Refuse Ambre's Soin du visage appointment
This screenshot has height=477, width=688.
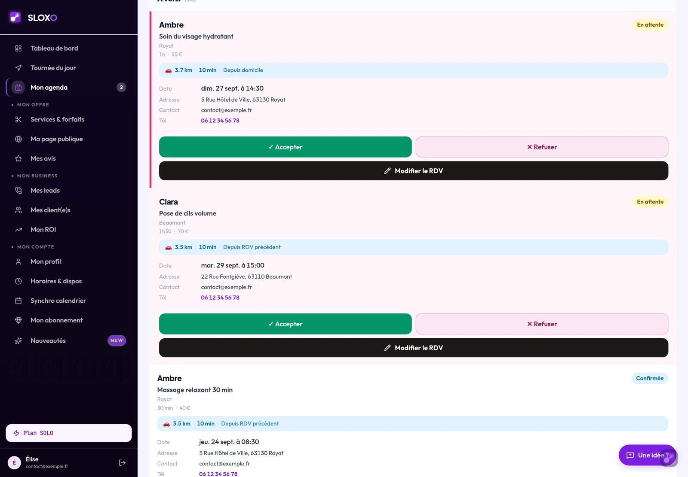pyautogui.click(x=542, y=147)
